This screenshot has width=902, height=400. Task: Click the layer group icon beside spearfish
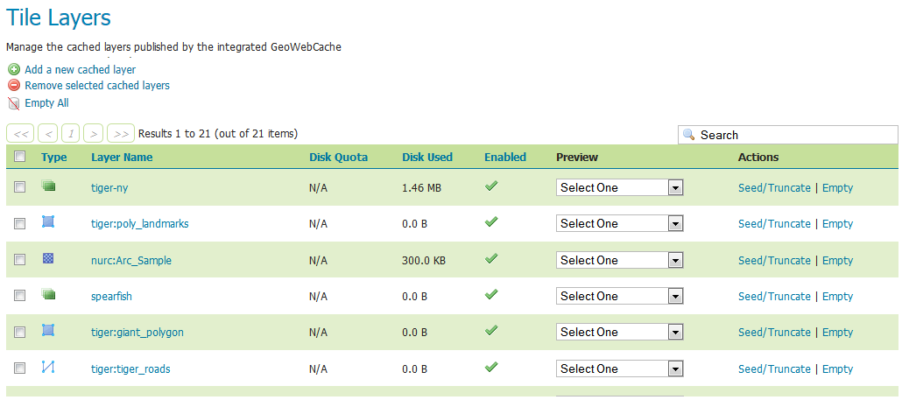click(x=48, y=295)
